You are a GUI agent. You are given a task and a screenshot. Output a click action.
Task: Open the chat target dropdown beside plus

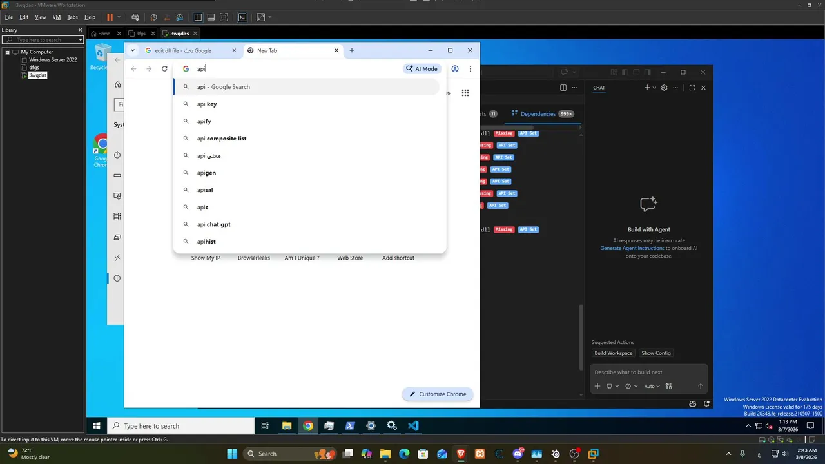point(612,386)
